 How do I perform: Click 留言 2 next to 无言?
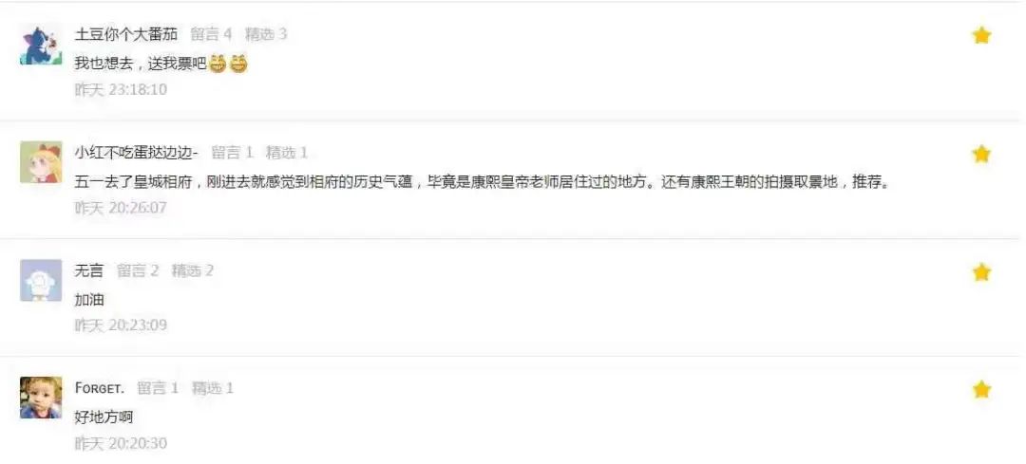click(138, 270)
